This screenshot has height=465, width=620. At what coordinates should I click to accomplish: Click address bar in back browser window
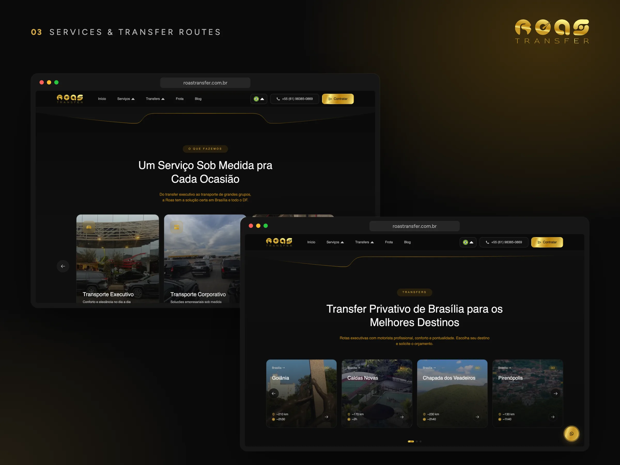(x=205, y=83)
